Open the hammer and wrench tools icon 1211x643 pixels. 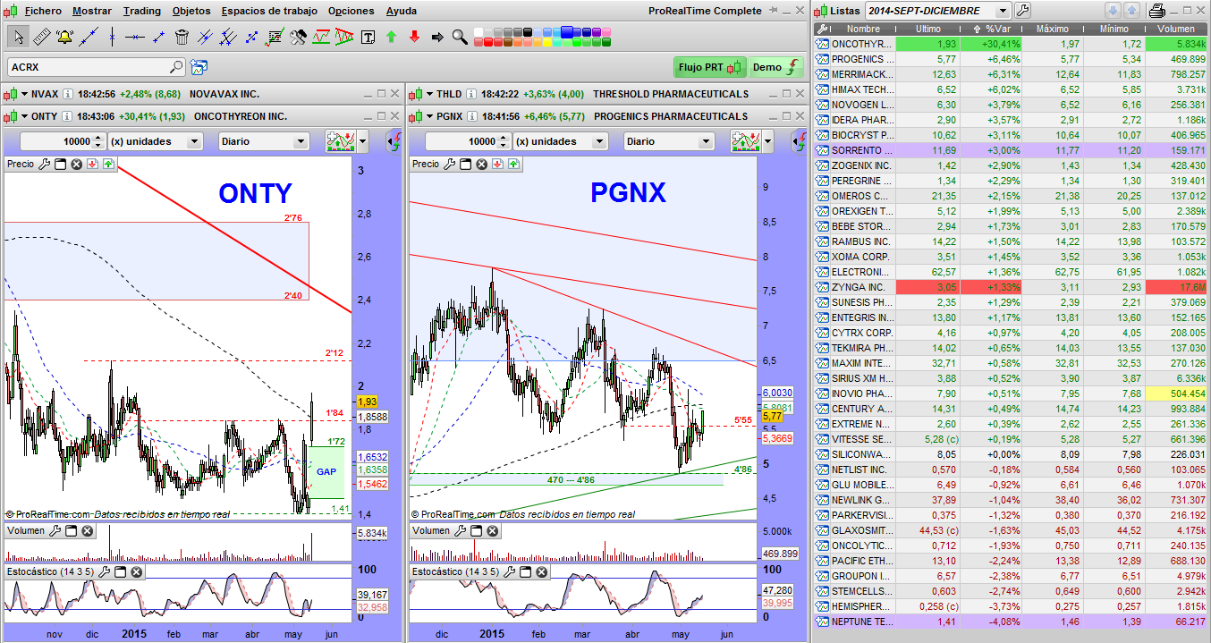pos(298,37)
